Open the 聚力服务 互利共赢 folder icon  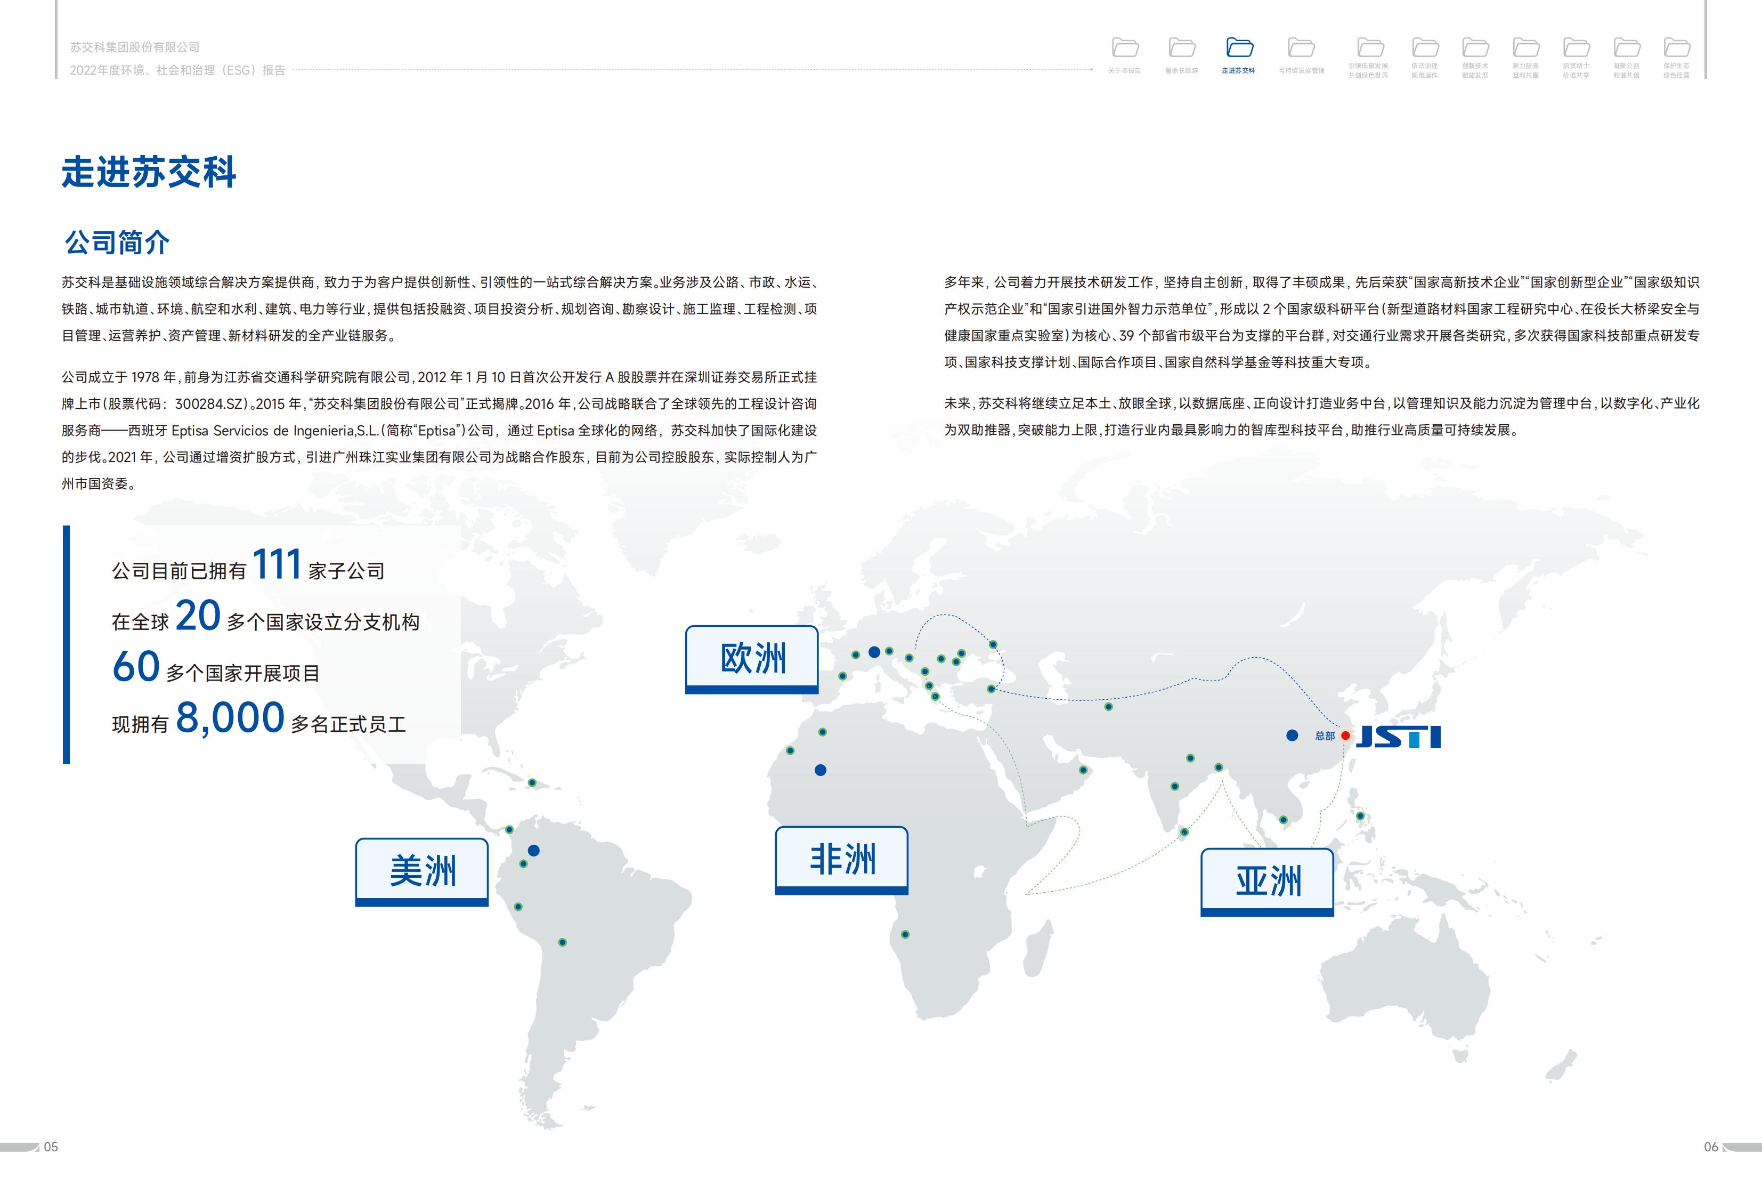pos(1525,48)
